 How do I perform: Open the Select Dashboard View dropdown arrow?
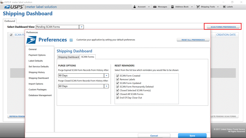[x=81, y=27]
